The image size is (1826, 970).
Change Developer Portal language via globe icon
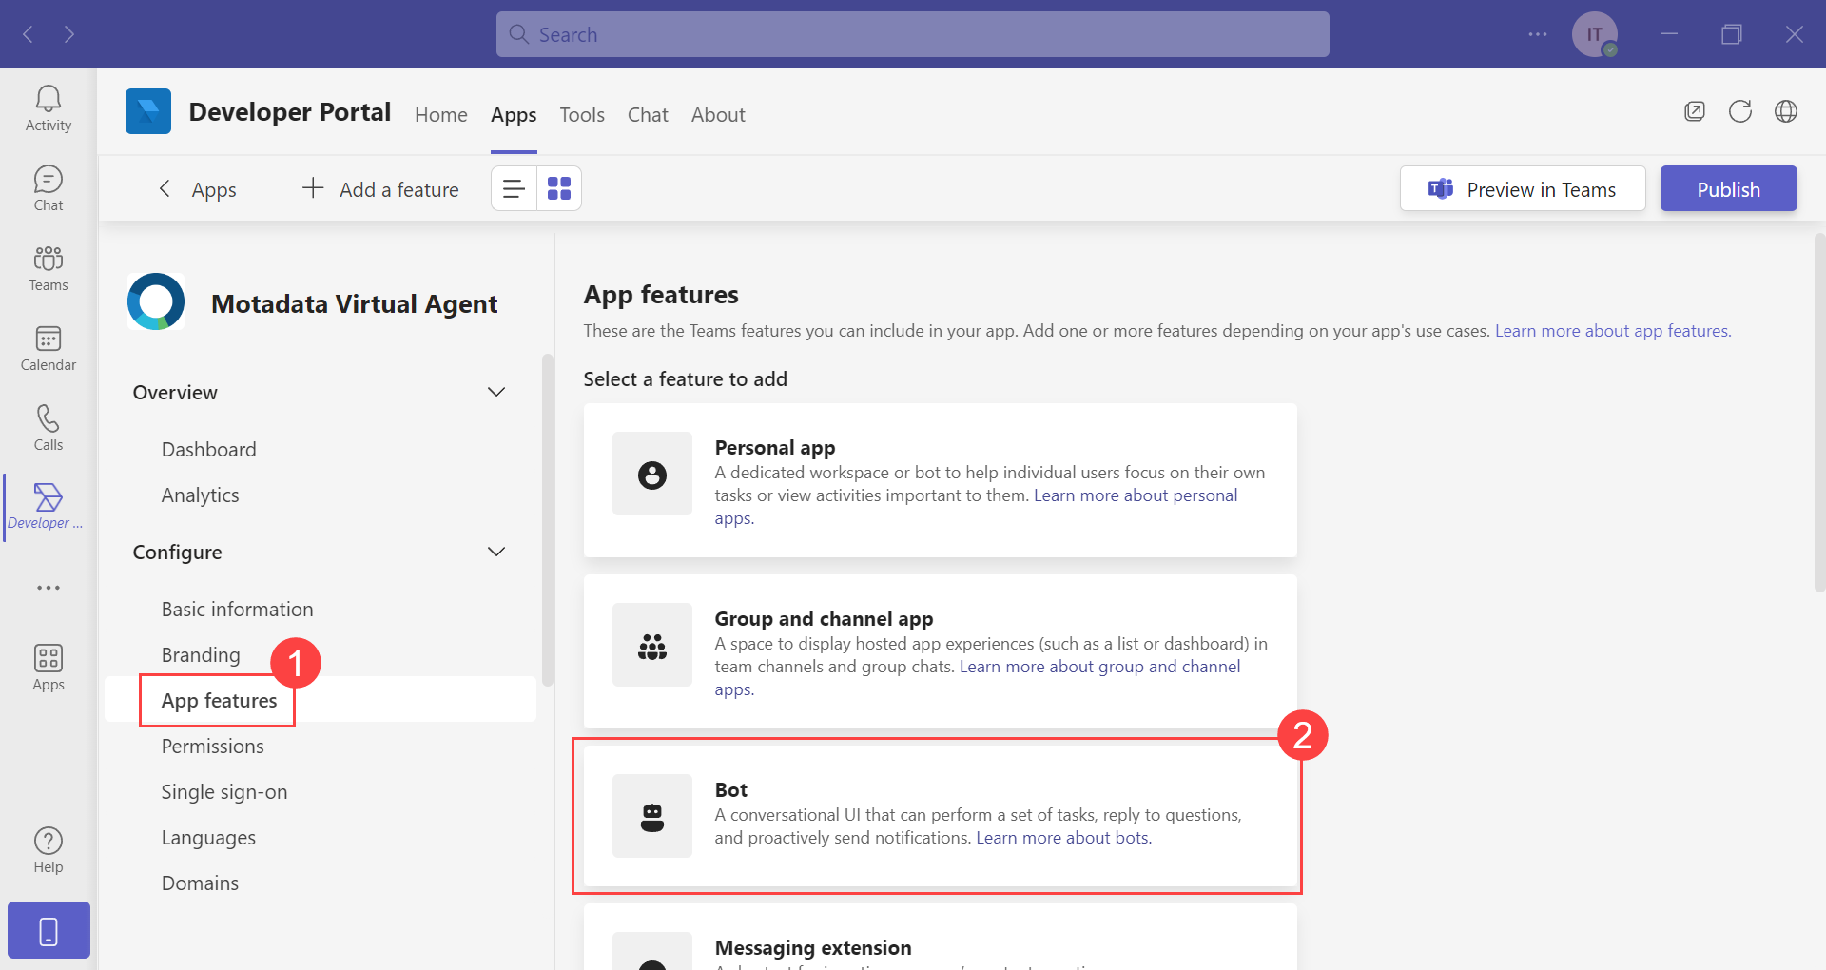(x=1786, y=111)
